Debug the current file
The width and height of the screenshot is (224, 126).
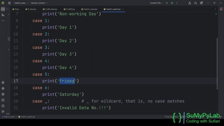(x=172, y=3)
